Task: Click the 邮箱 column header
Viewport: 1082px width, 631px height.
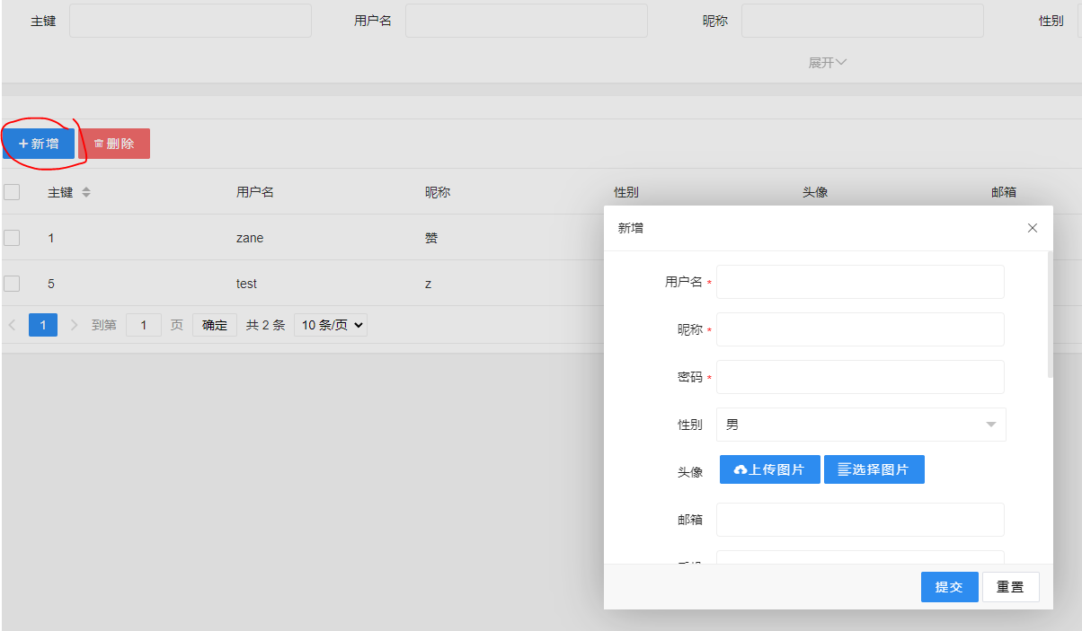Action: pos(1004,192)
